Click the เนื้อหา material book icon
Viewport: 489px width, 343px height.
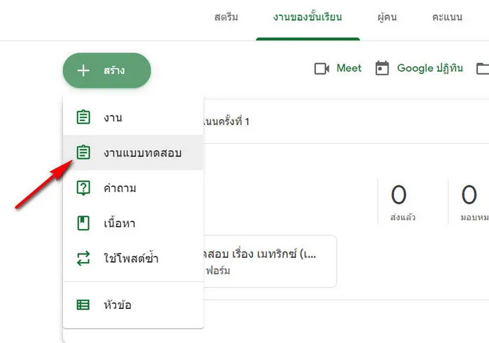pyautogui.click(x=83, y=224)
